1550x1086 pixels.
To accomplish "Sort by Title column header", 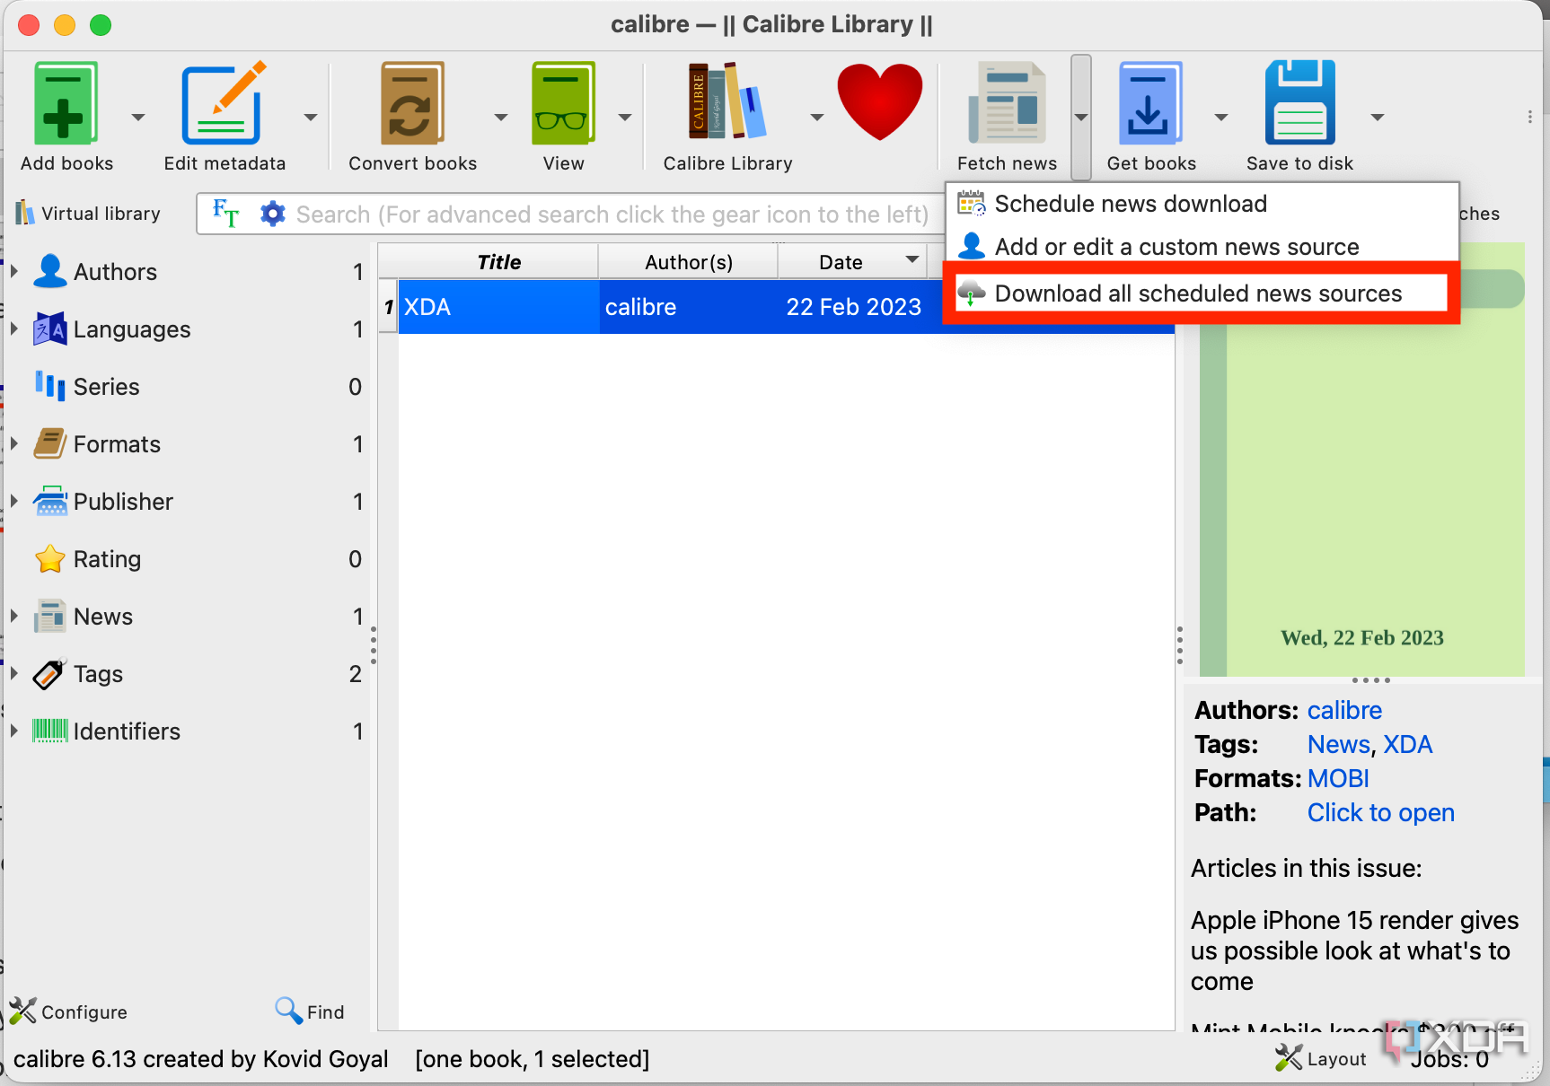I will 498,261.
